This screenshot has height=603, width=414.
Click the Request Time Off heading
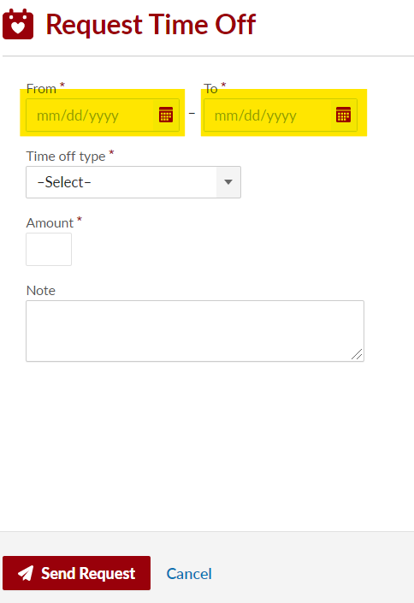point(151,25)
